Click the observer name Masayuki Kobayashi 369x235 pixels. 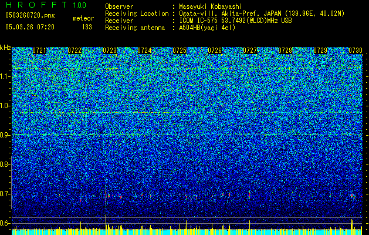pyautogui.click(x=210, y=6)
